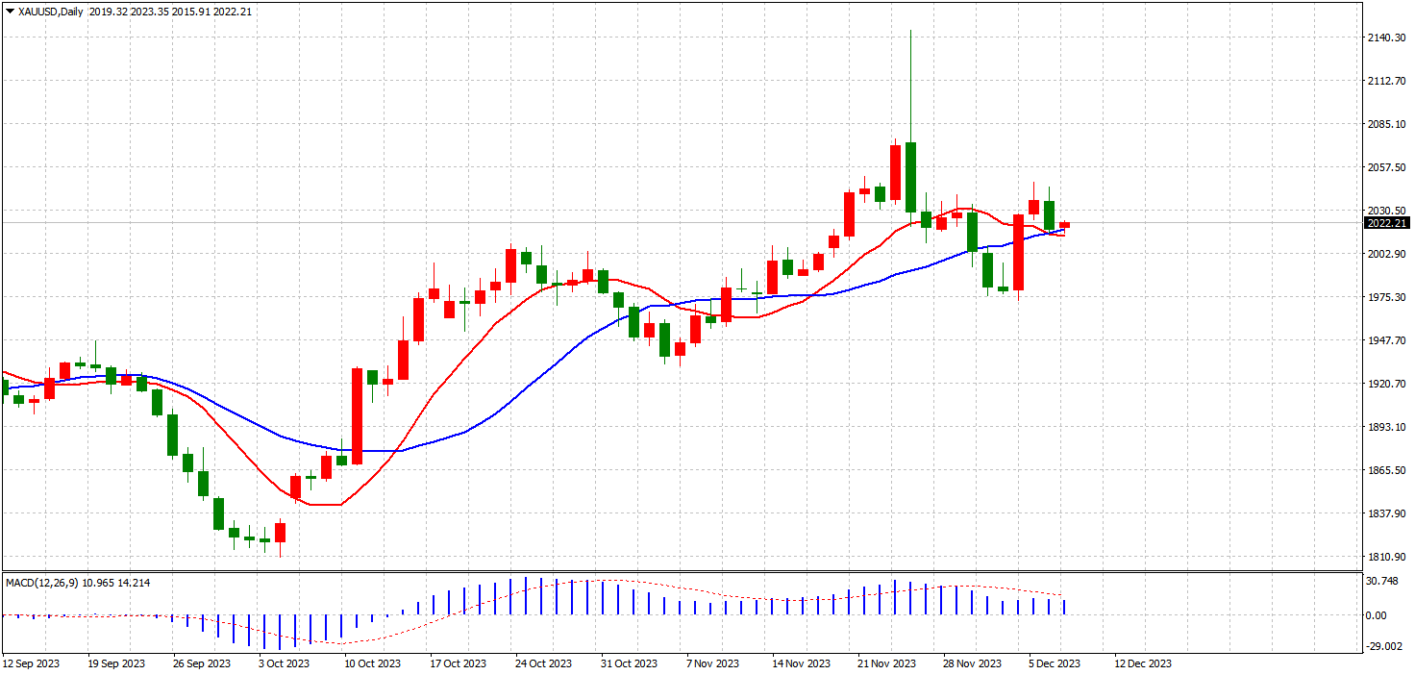Click the lowest red candle above 3 Oct 2023
The height and width of the screenshot is (675, 1415).
click(280, 533)
